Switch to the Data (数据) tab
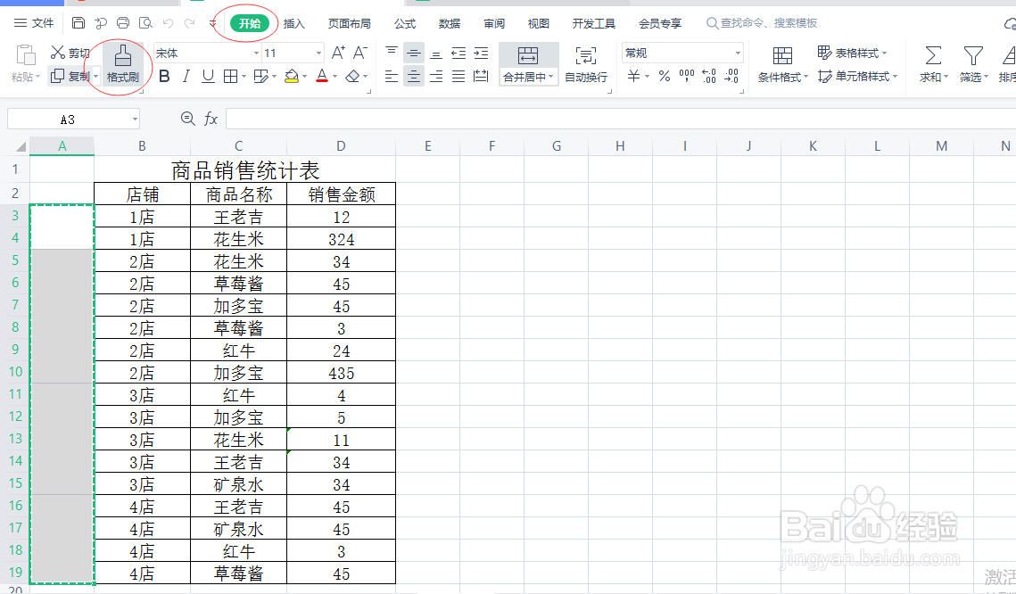 pos(449,24)
